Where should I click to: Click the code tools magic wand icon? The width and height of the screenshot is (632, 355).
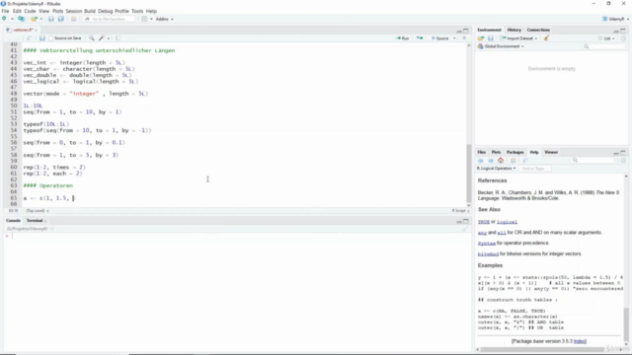[x=102, y=38]
